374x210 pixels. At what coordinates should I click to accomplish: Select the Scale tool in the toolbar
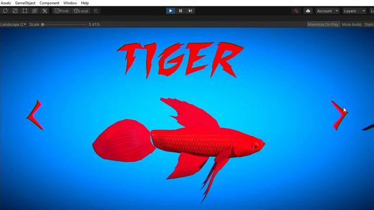(15, 11)
